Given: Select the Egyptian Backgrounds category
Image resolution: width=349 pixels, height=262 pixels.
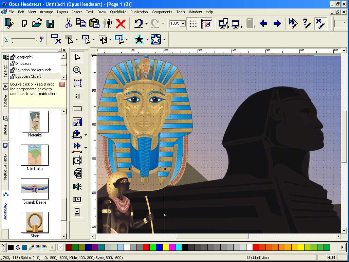Looking at the screenshot, I should [x=33, y=70].
